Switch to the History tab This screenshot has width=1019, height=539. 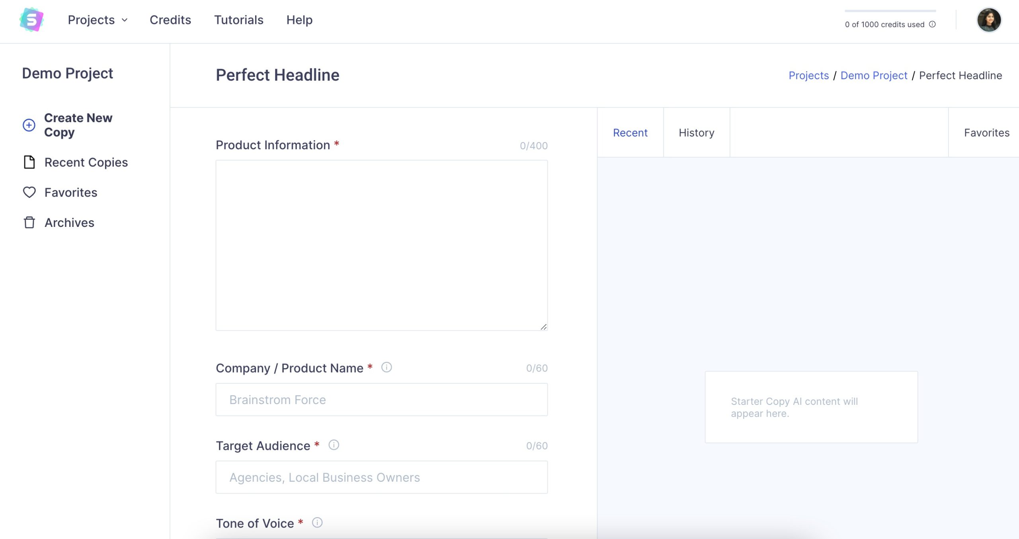click(696, 133)
